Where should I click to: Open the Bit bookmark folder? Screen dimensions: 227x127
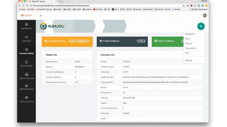pos(123,9)
